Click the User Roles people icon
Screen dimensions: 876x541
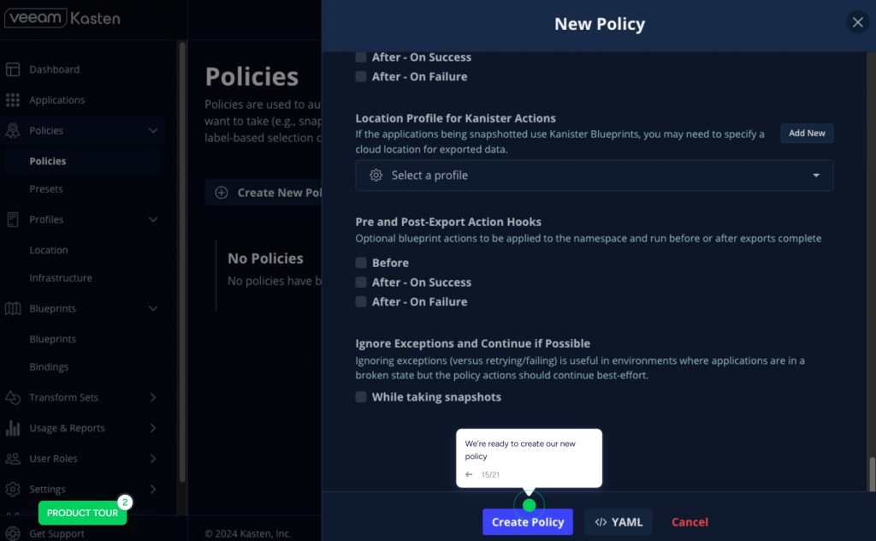tap(13, 459)
